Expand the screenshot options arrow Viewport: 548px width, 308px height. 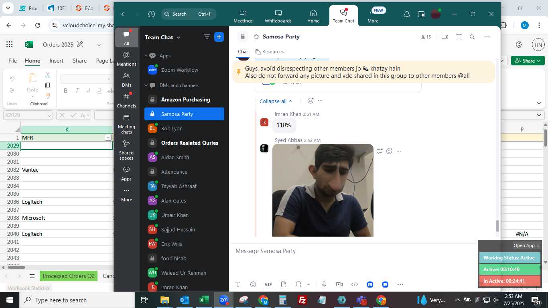click(309, 284)
